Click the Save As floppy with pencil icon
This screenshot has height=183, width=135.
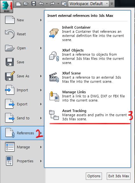10,76
